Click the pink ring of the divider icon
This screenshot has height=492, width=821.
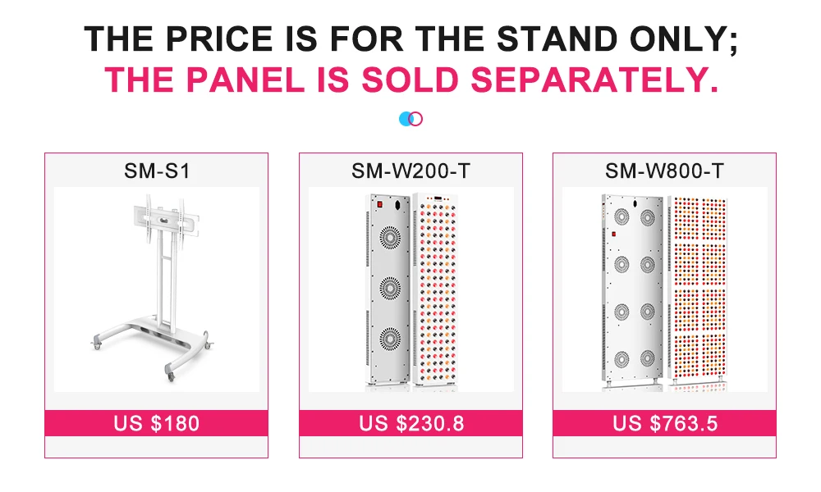coord(416,119)
